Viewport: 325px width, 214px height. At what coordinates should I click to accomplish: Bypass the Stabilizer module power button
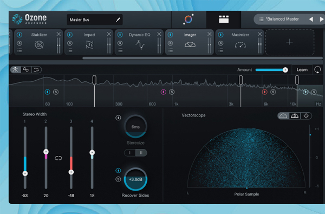coord(19,35)
